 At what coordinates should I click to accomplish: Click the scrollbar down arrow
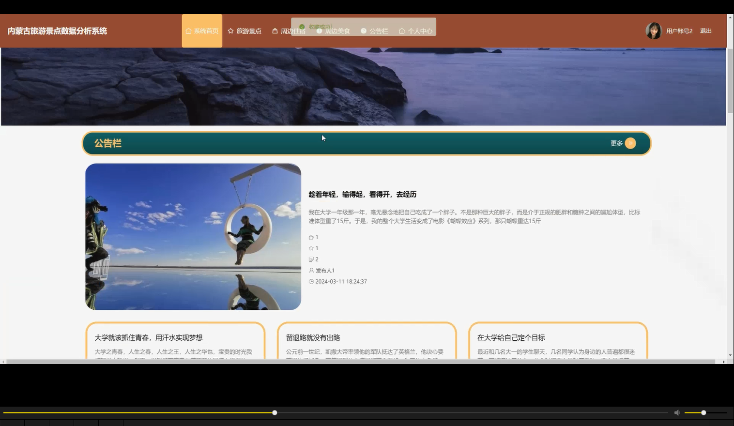(x=730, y=355)
